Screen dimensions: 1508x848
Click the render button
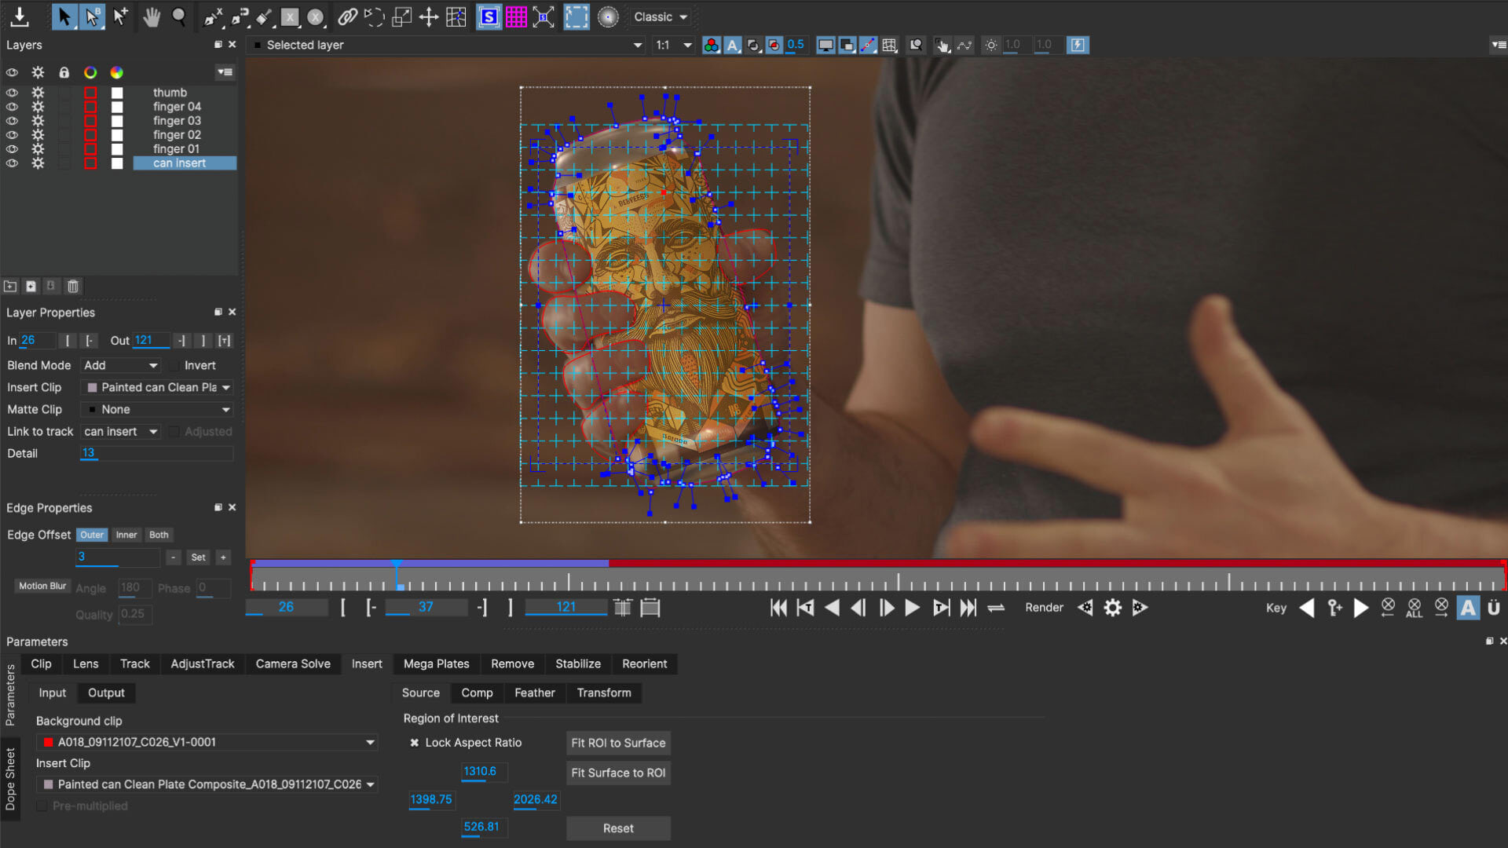(x=1044, y=608)
